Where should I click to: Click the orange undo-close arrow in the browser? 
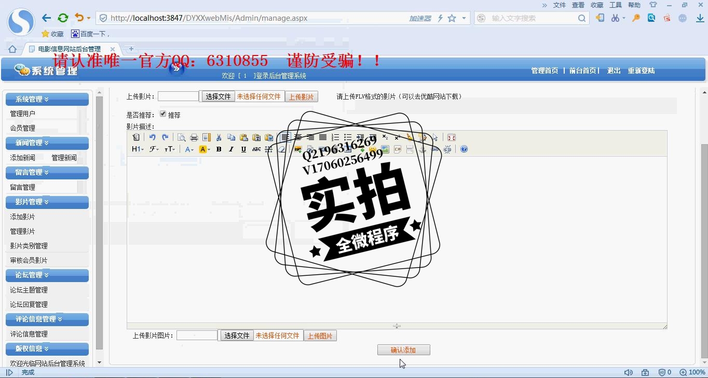[79, 18]
